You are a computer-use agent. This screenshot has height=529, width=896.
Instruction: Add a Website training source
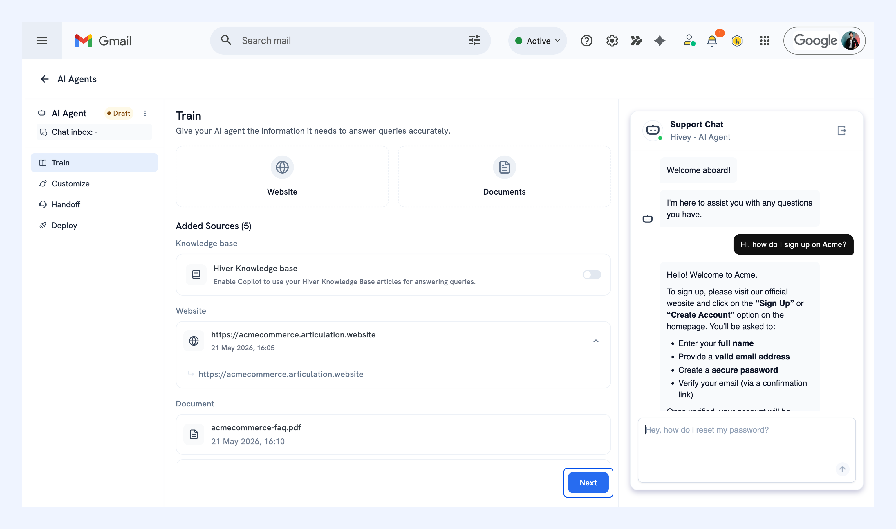[x=282, y=177]
